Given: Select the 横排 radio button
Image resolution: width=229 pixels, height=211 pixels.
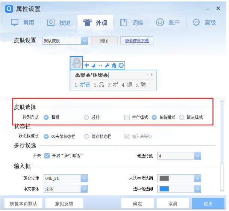Looking at the screenshot, I should (46, 117).
